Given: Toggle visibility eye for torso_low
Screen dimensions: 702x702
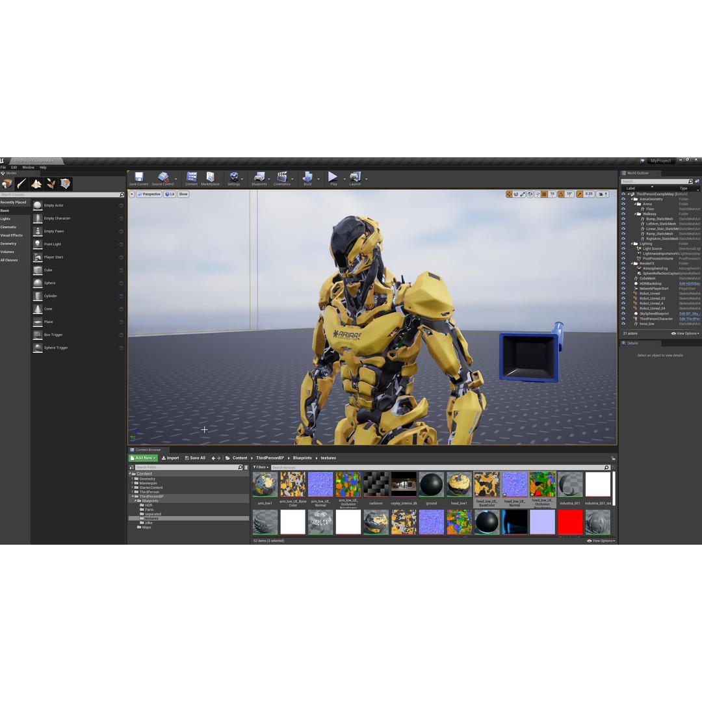Looking at the screenshot, I should point(623,324).
